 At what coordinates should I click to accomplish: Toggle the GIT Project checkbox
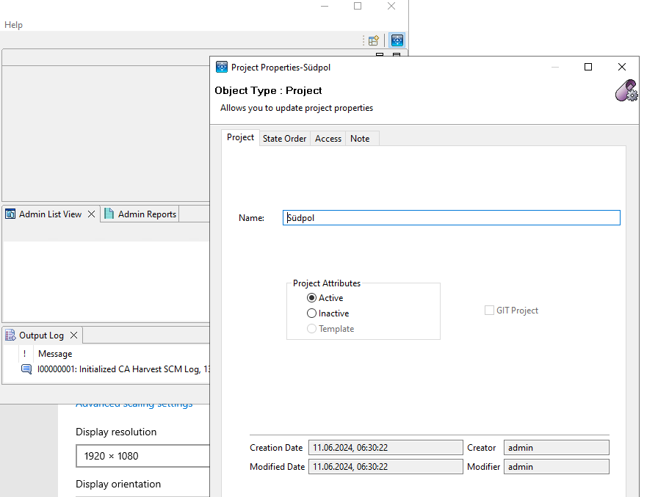pos(489,311)
